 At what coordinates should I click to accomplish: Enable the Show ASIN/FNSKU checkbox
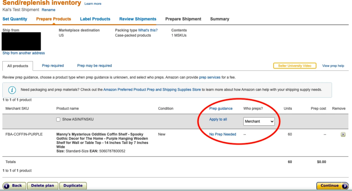(x=58, y=119)
